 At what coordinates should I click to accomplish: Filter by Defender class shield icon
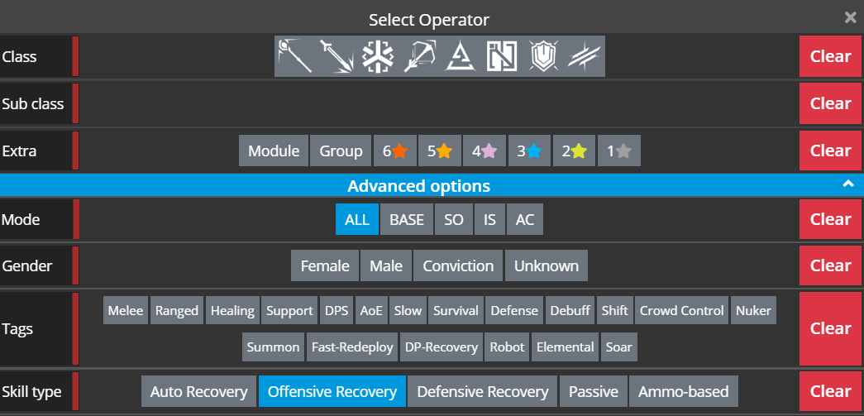tap(543, 56)
